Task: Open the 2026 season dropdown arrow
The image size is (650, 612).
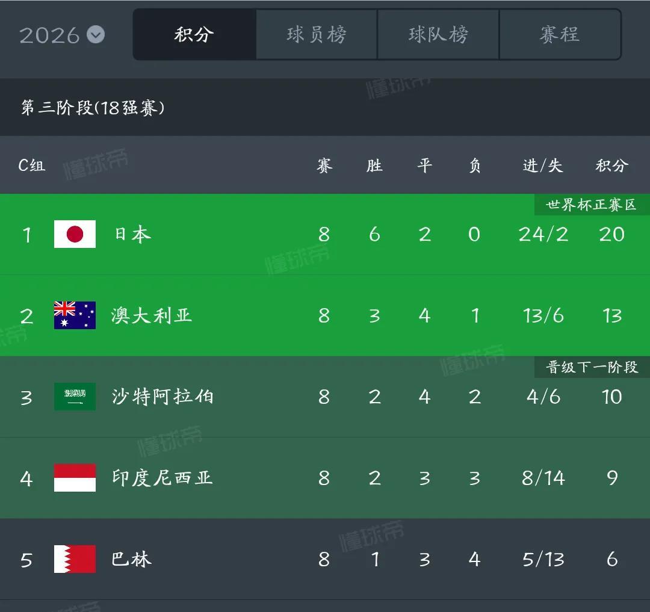Action: [x=96, y=34]
